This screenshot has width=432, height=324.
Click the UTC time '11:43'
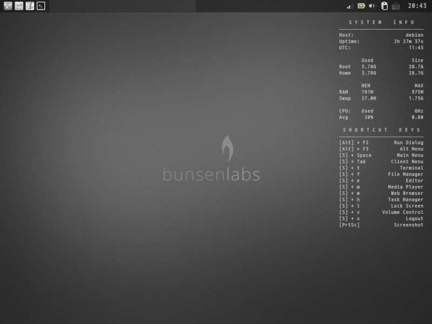tap(416, 48)
